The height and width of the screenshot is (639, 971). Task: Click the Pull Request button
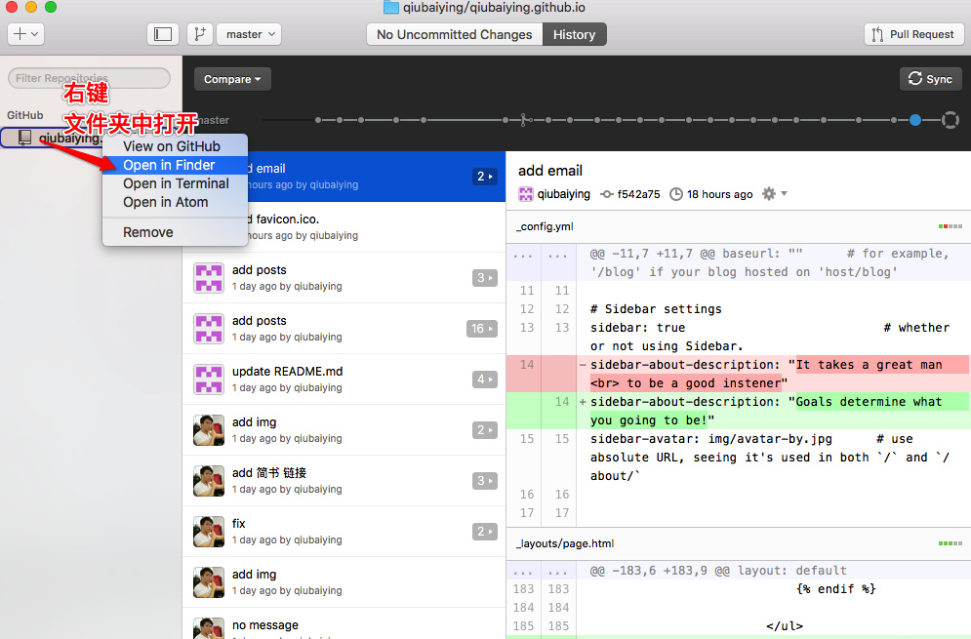914,35
